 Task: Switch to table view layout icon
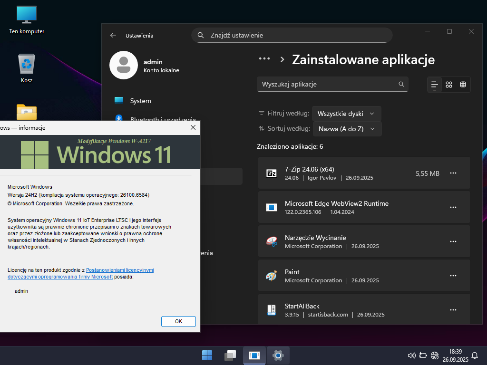(x=463, y=85)
